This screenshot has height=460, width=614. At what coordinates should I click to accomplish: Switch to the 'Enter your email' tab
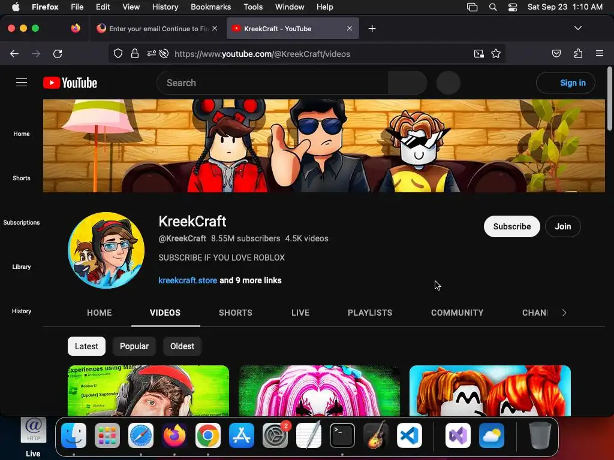click(x=156, y=29)
